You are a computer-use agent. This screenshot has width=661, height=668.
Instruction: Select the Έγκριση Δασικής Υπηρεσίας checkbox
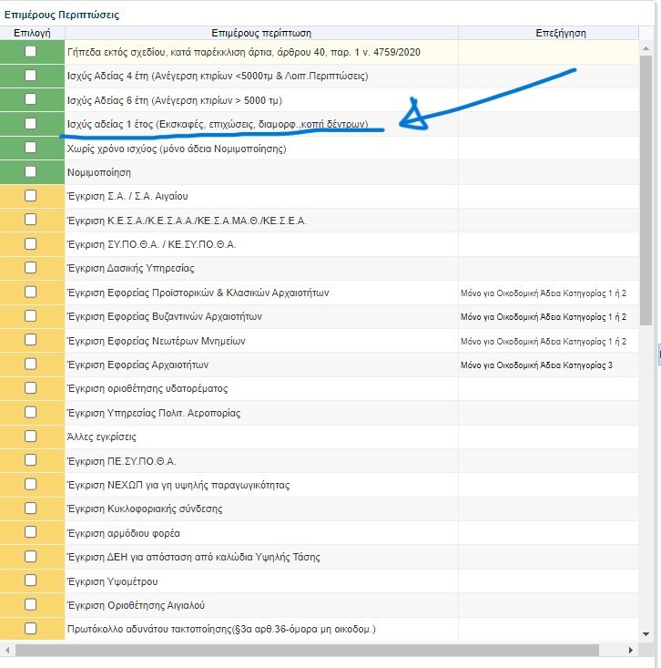31,268
